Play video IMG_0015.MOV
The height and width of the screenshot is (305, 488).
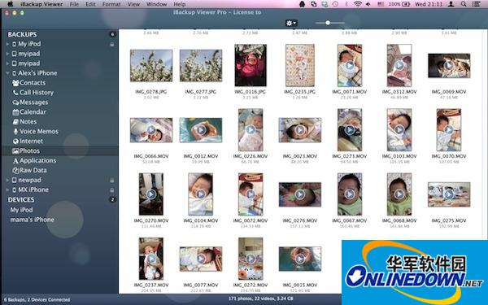click(x=300, y=259)
